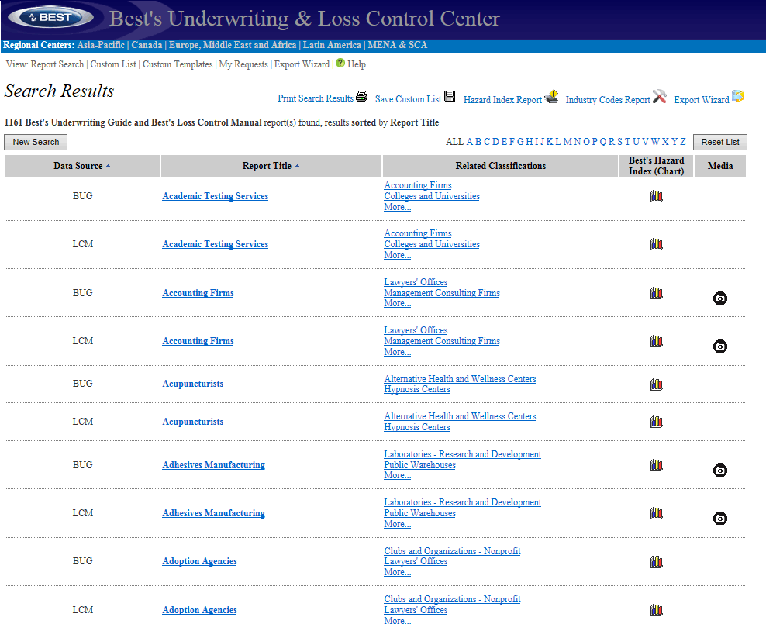Open Europe, Middle East and Africa center
The width and height of the screenshot is (766, 634).
click(x=233, y=45)
